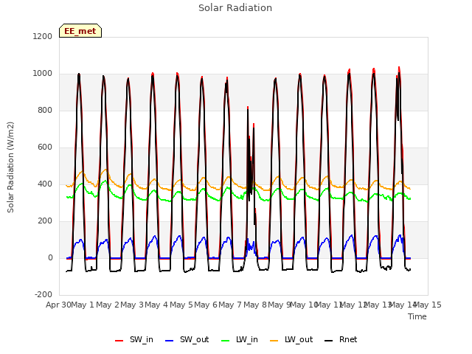
Task: Click the May 4 x-axis tick label
Action: [x=156, y=305]
